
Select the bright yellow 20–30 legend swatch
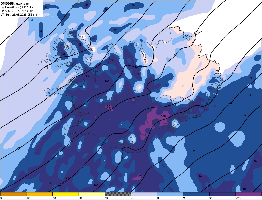(x=65, y=194)
